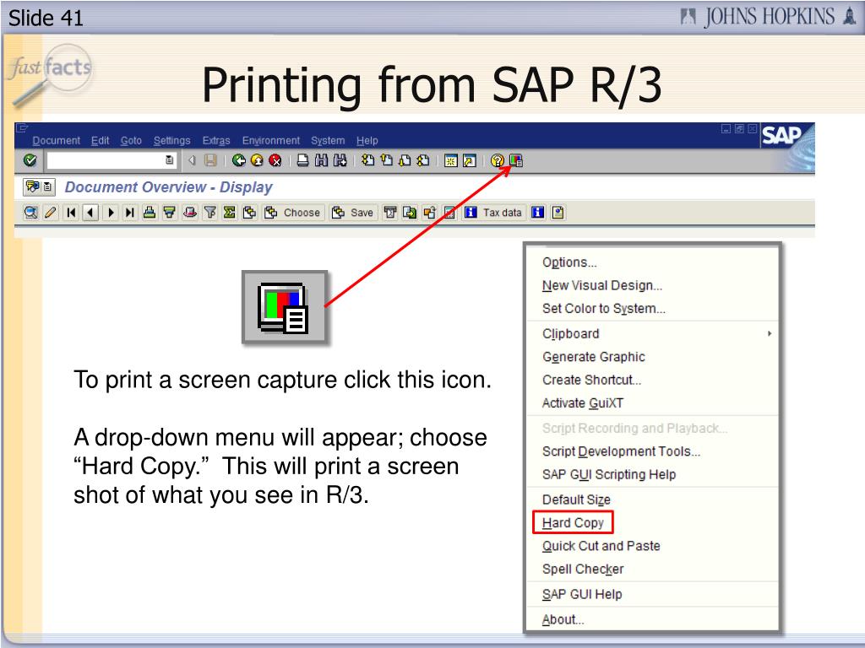Choose Spell Checker menu entry

pyautogui.click(x=653, y=569)
